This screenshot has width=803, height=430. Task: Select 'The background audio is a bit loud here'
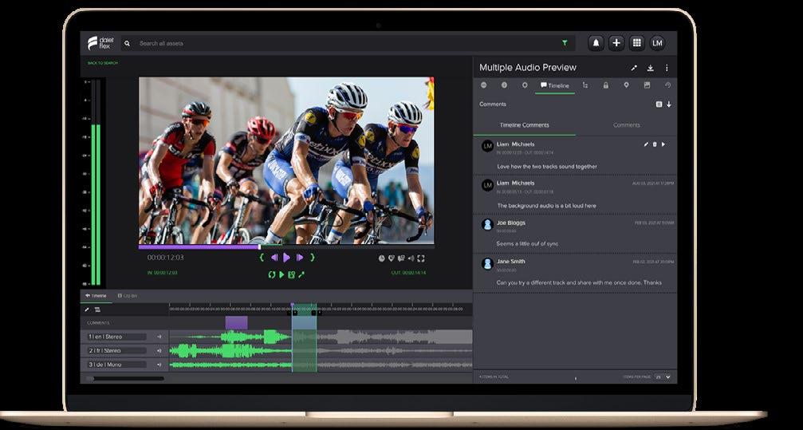pos(546,206)
